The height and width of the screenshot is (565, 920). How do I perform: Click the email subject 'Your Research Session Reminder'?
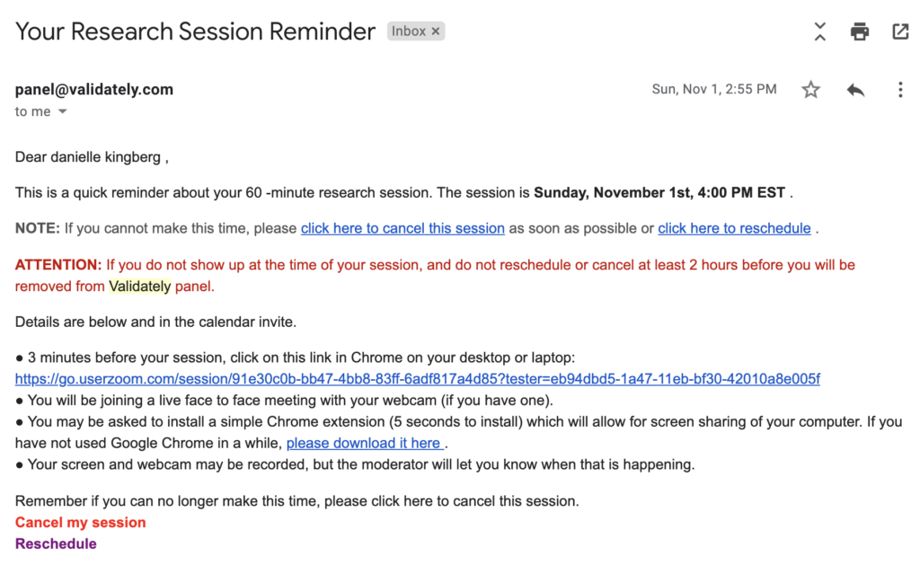pos(195,31)
